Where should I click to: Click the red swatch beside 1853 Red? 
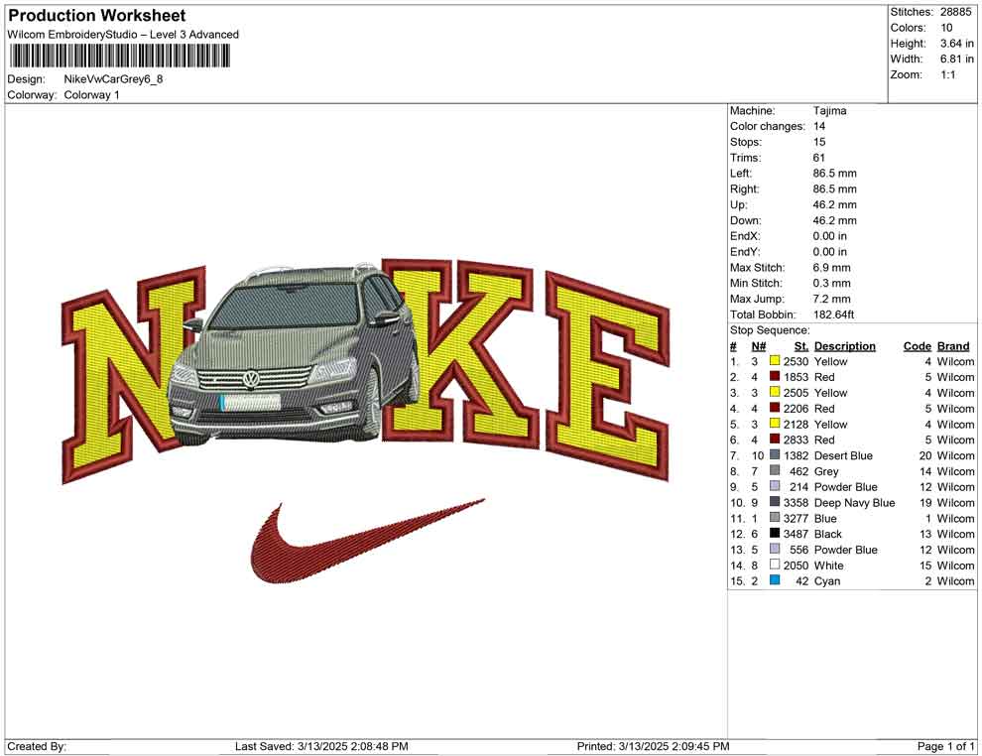tap(775, 376)
